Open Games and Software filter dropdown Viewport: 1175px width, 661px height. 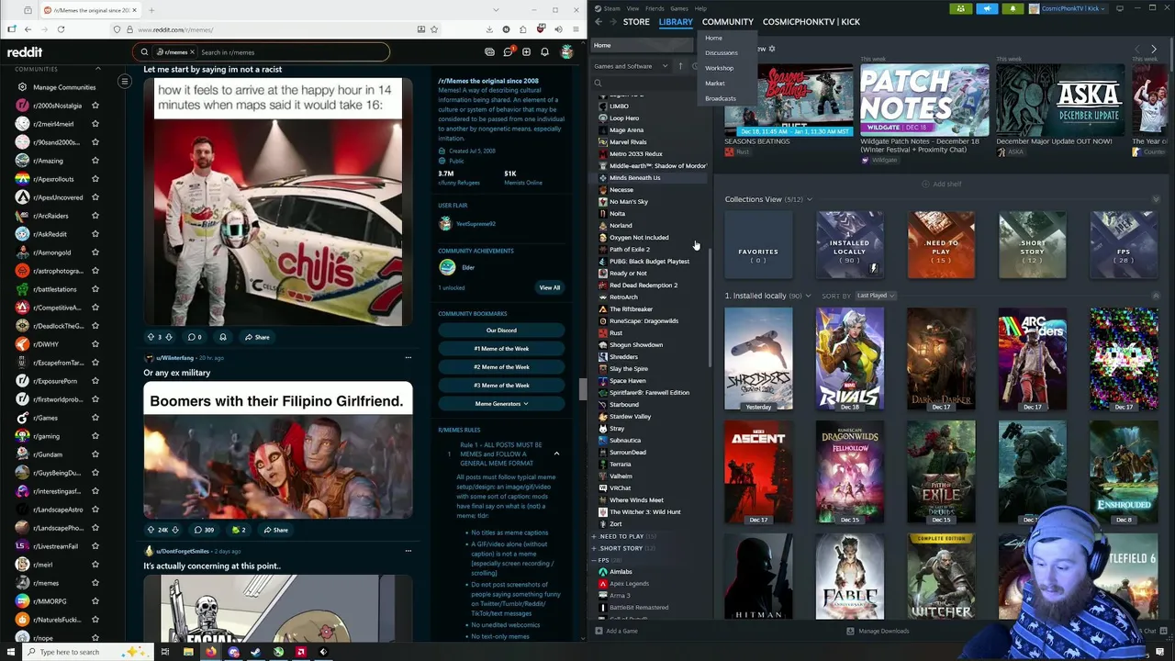[x=631, y=66]
